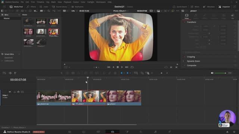The width and height of the screenshot is (239, 134).
Task: Mute audio with speaker icon
Action: pyautogui.click(x=212, y=73)
